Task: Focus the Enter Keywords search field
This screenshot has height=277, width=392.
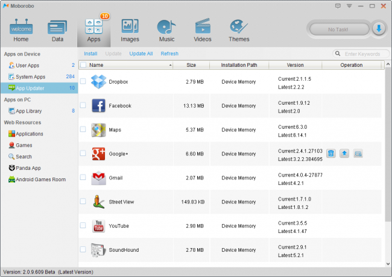Action: 362,54
